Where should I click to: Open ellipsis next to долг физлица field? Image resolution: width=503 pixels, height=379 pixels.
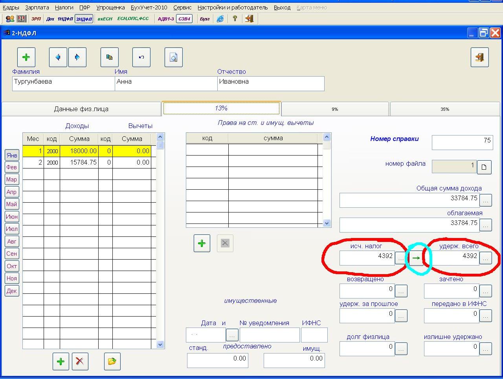[401, 349]
